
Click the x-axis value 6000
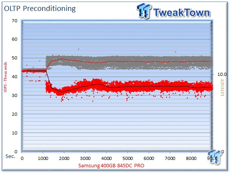point(149,159)
